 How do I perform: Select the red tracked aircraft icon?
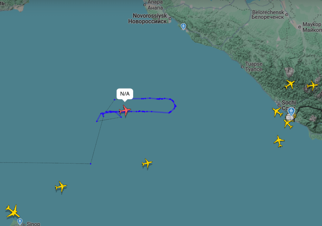click(x=125, y=111)
